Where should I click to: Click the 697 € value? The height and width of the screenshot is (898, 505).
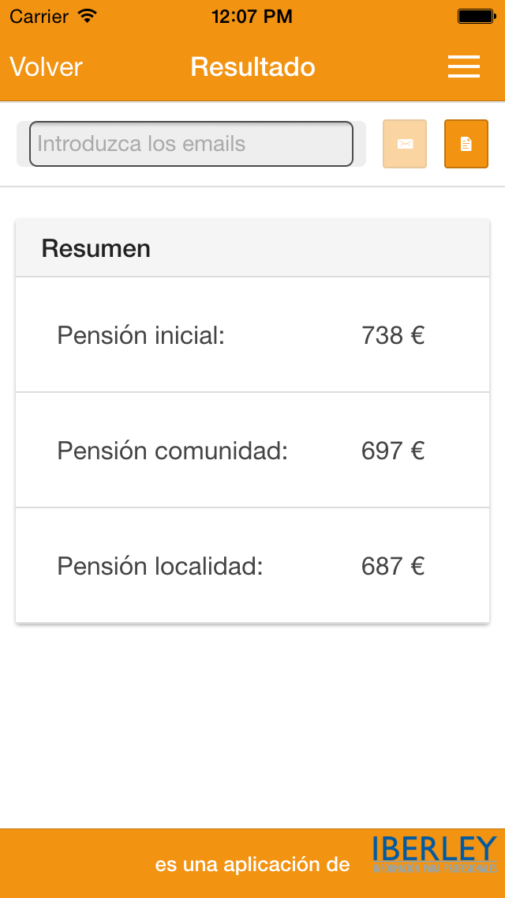(x=392, y=451)
